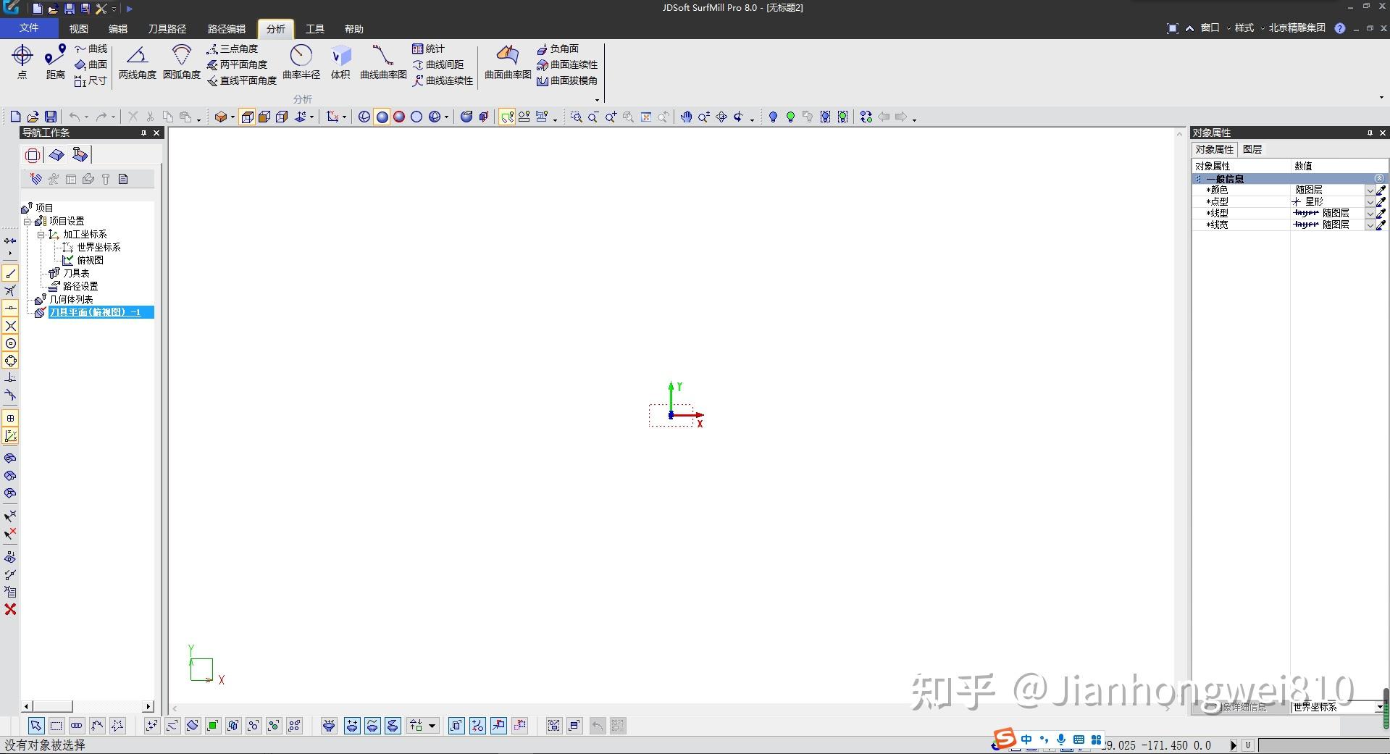Pick color with the 颜色 row eyedropper
This screenshot has height=754, width=1390.
click(x=1381, y=190)
